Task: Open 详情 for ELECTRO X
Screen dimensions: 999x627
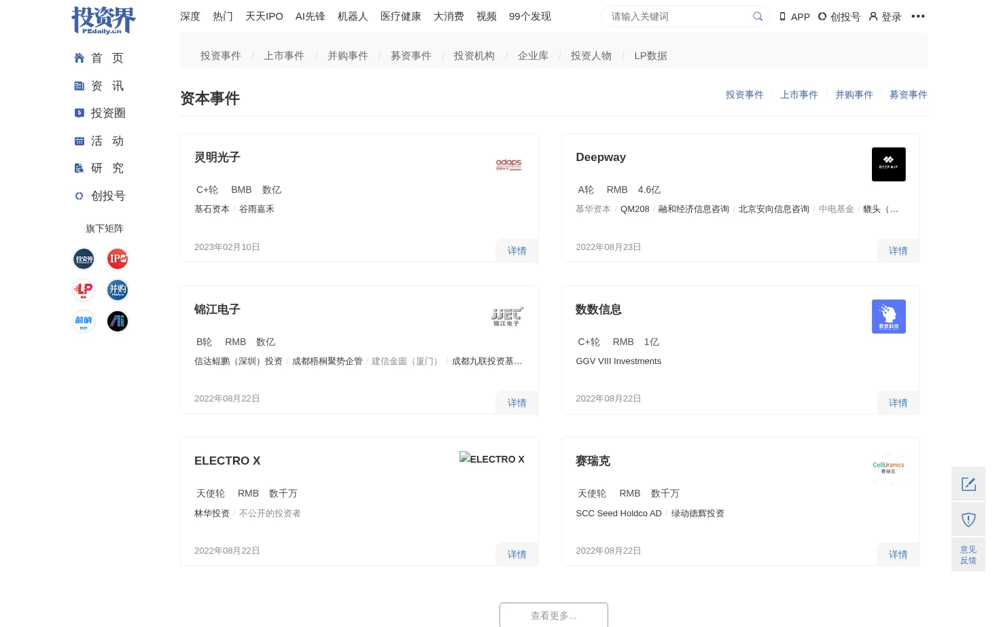Action: click(517, 554)
